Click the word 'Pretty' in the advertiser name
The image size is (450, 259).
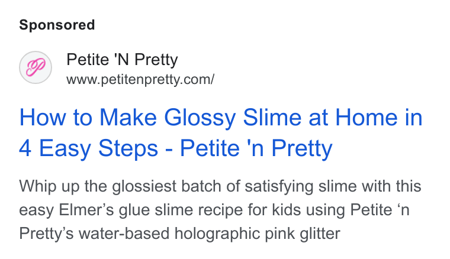pyautogui.click(x=156, y=60)
